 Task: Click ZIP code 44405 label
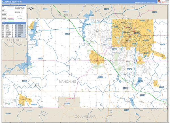(146, 40)
